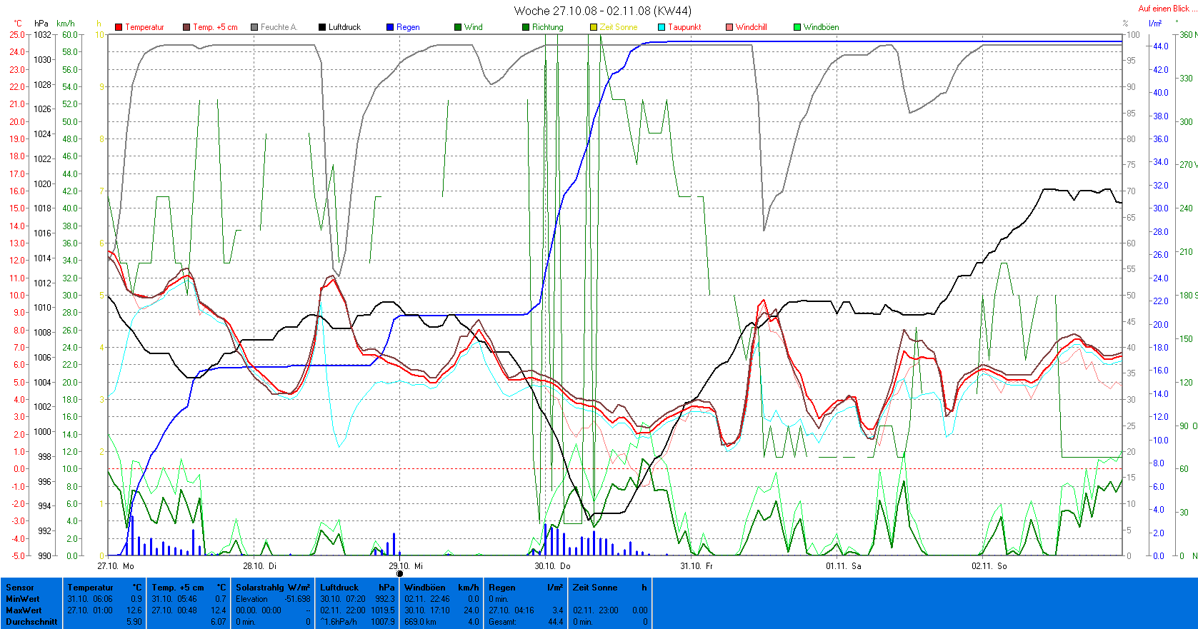Screen dimensions: 1198x629
Task: Toggle the Windchill series via its legend label
Action: click(x=751, y=27)
